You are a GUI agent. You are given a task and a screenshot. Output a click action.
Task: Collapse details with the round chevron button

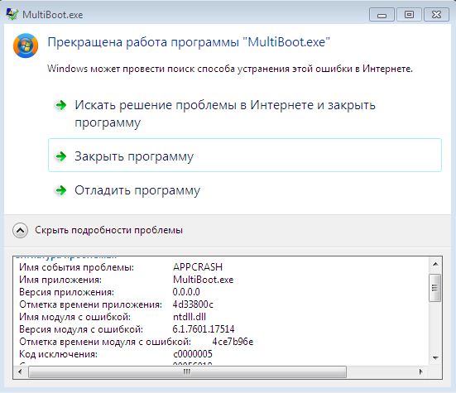[21, 231]
